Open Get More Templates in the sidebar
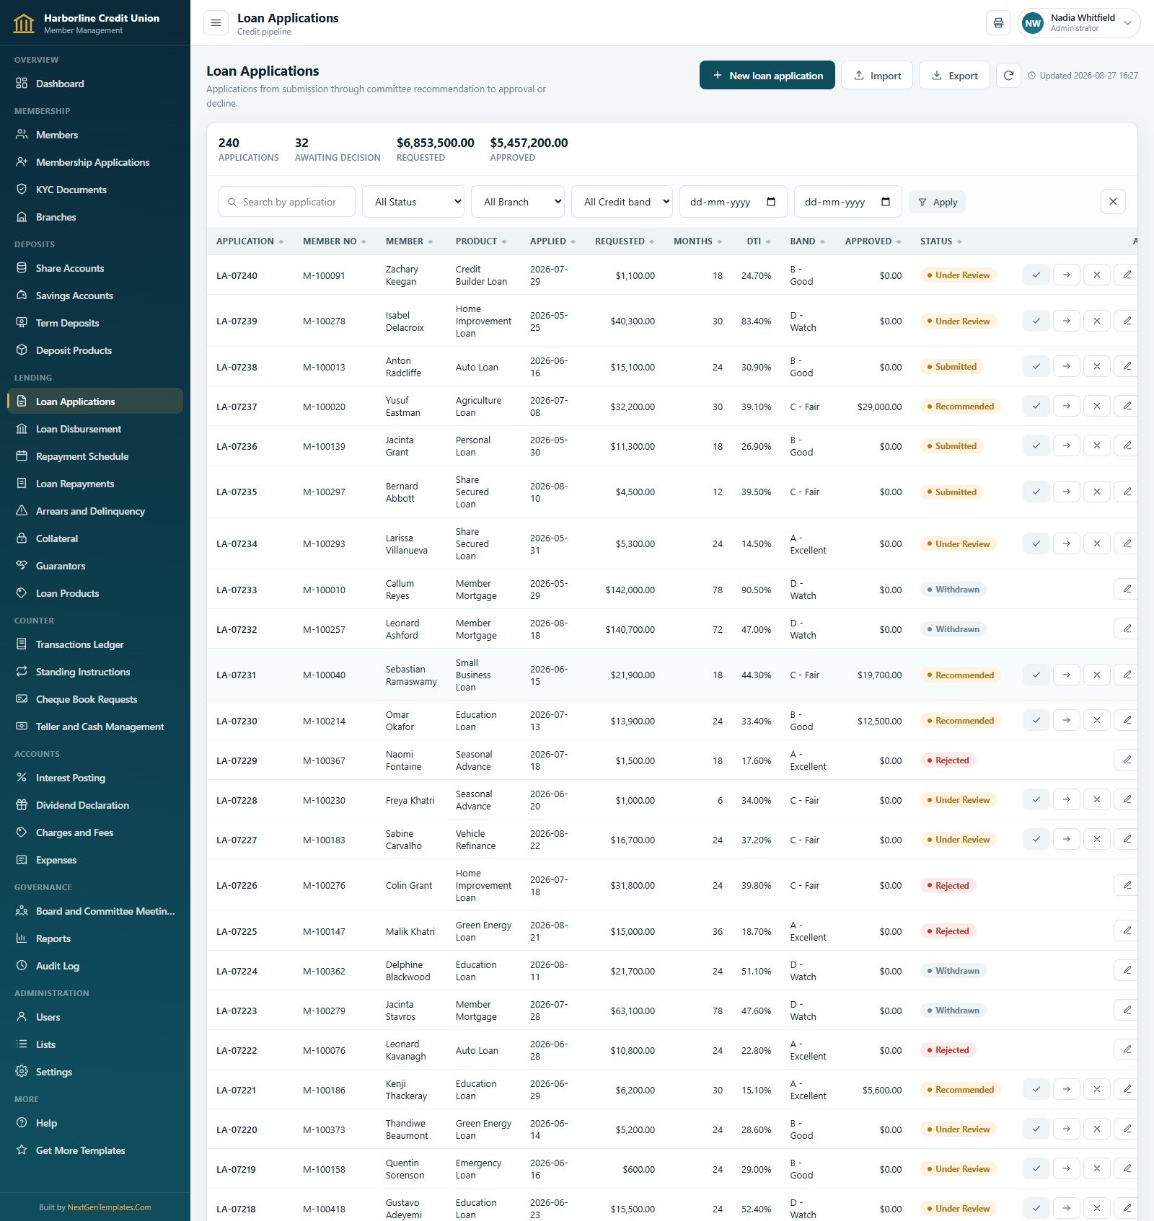The width and height of the screenshot is (1154, 1221). click(x=95, y=1150)
